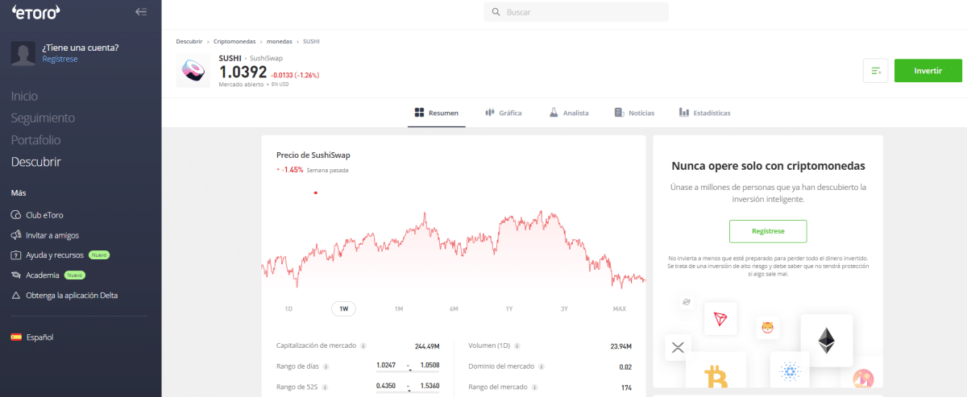Click the 1.0392 price value

pos(243,72)
